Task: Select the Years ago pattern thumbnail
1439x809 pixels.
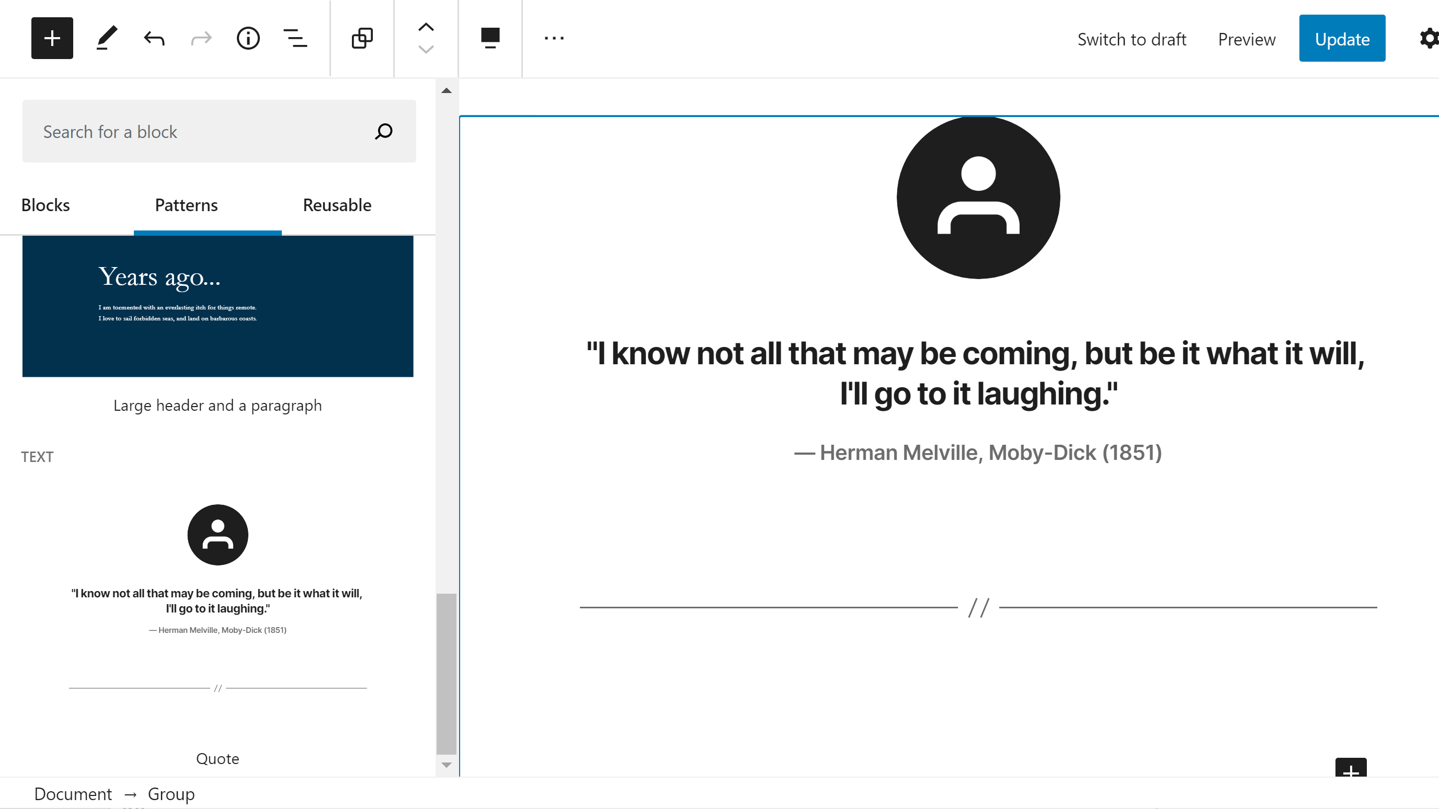Action: [218, 306]
